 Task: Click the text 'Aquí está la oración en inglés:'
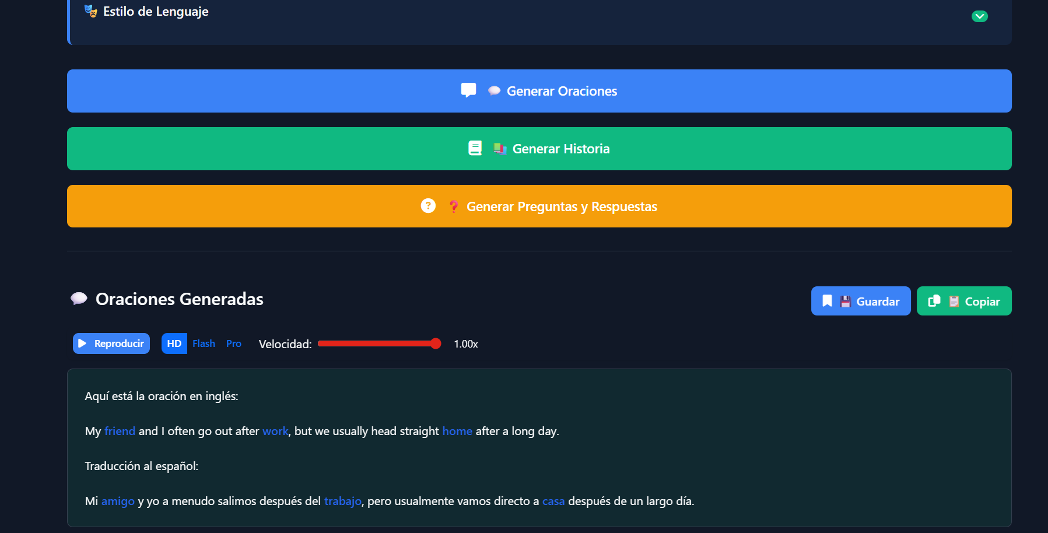click(x=162, y=396)
